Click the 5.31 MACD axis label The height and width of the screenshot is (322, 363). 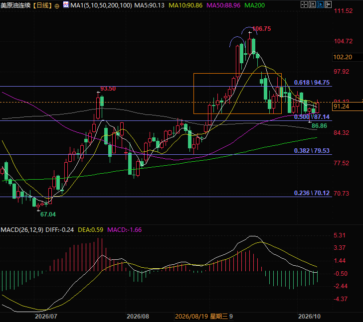pyautogui.click(x=340, y=235)
